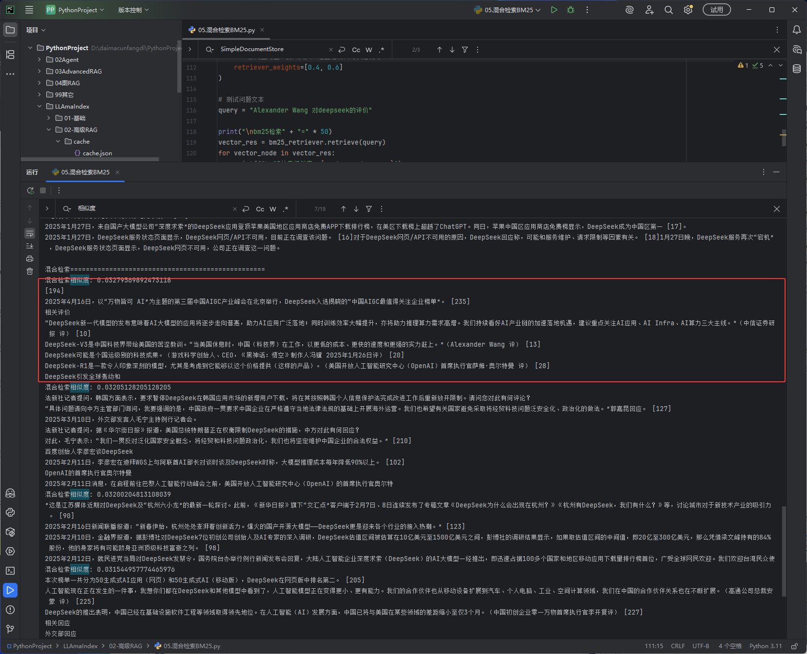Open the 版本控制 dropdown
Image resolution: width=807 pixels, height=654 pixels.
click(134, 10)
